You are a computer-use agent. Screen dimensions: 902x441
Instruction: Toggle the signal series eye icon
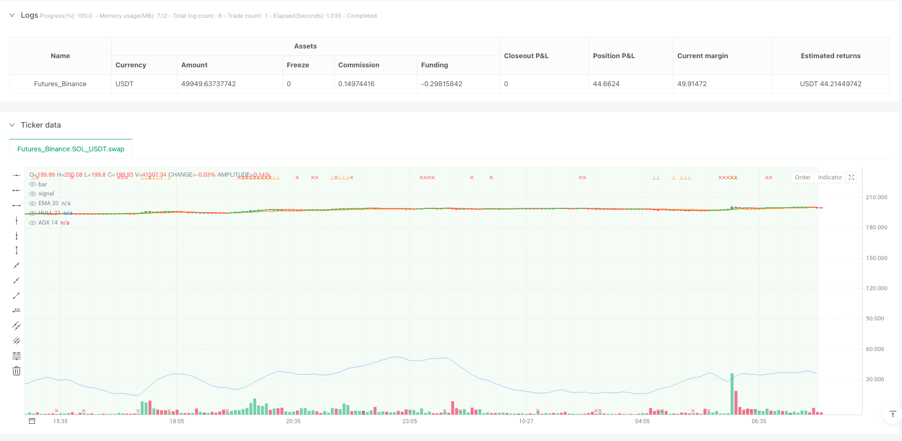pyautogui.click(x=32, y=194)
